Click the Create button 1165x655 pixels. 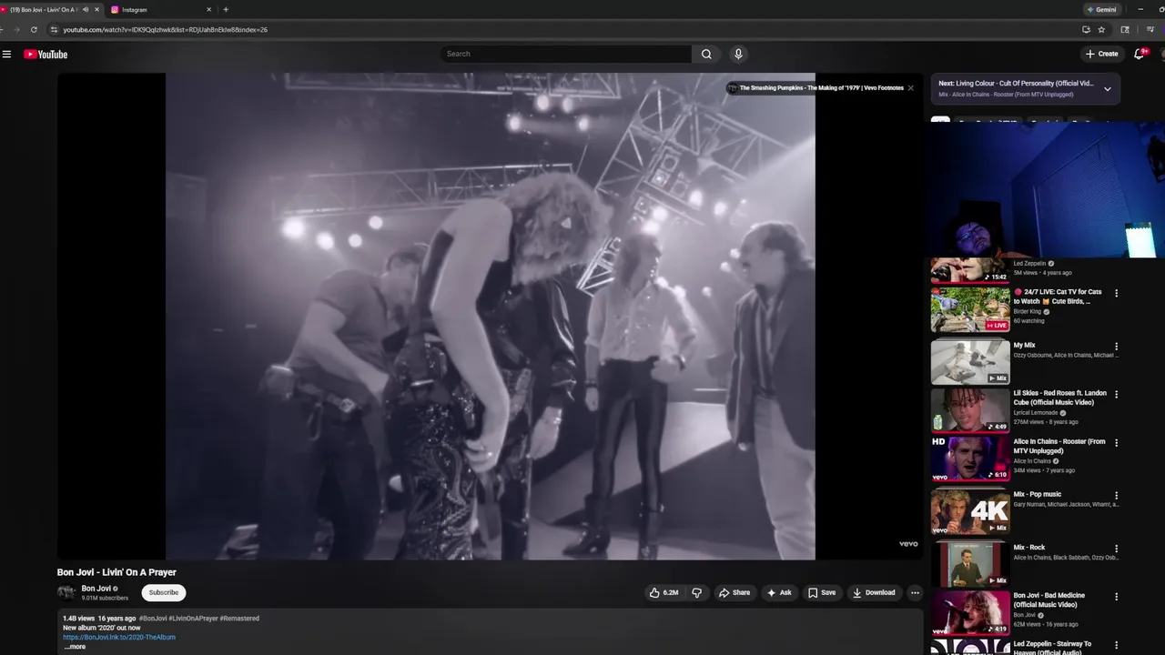[x=1101, y=54]
